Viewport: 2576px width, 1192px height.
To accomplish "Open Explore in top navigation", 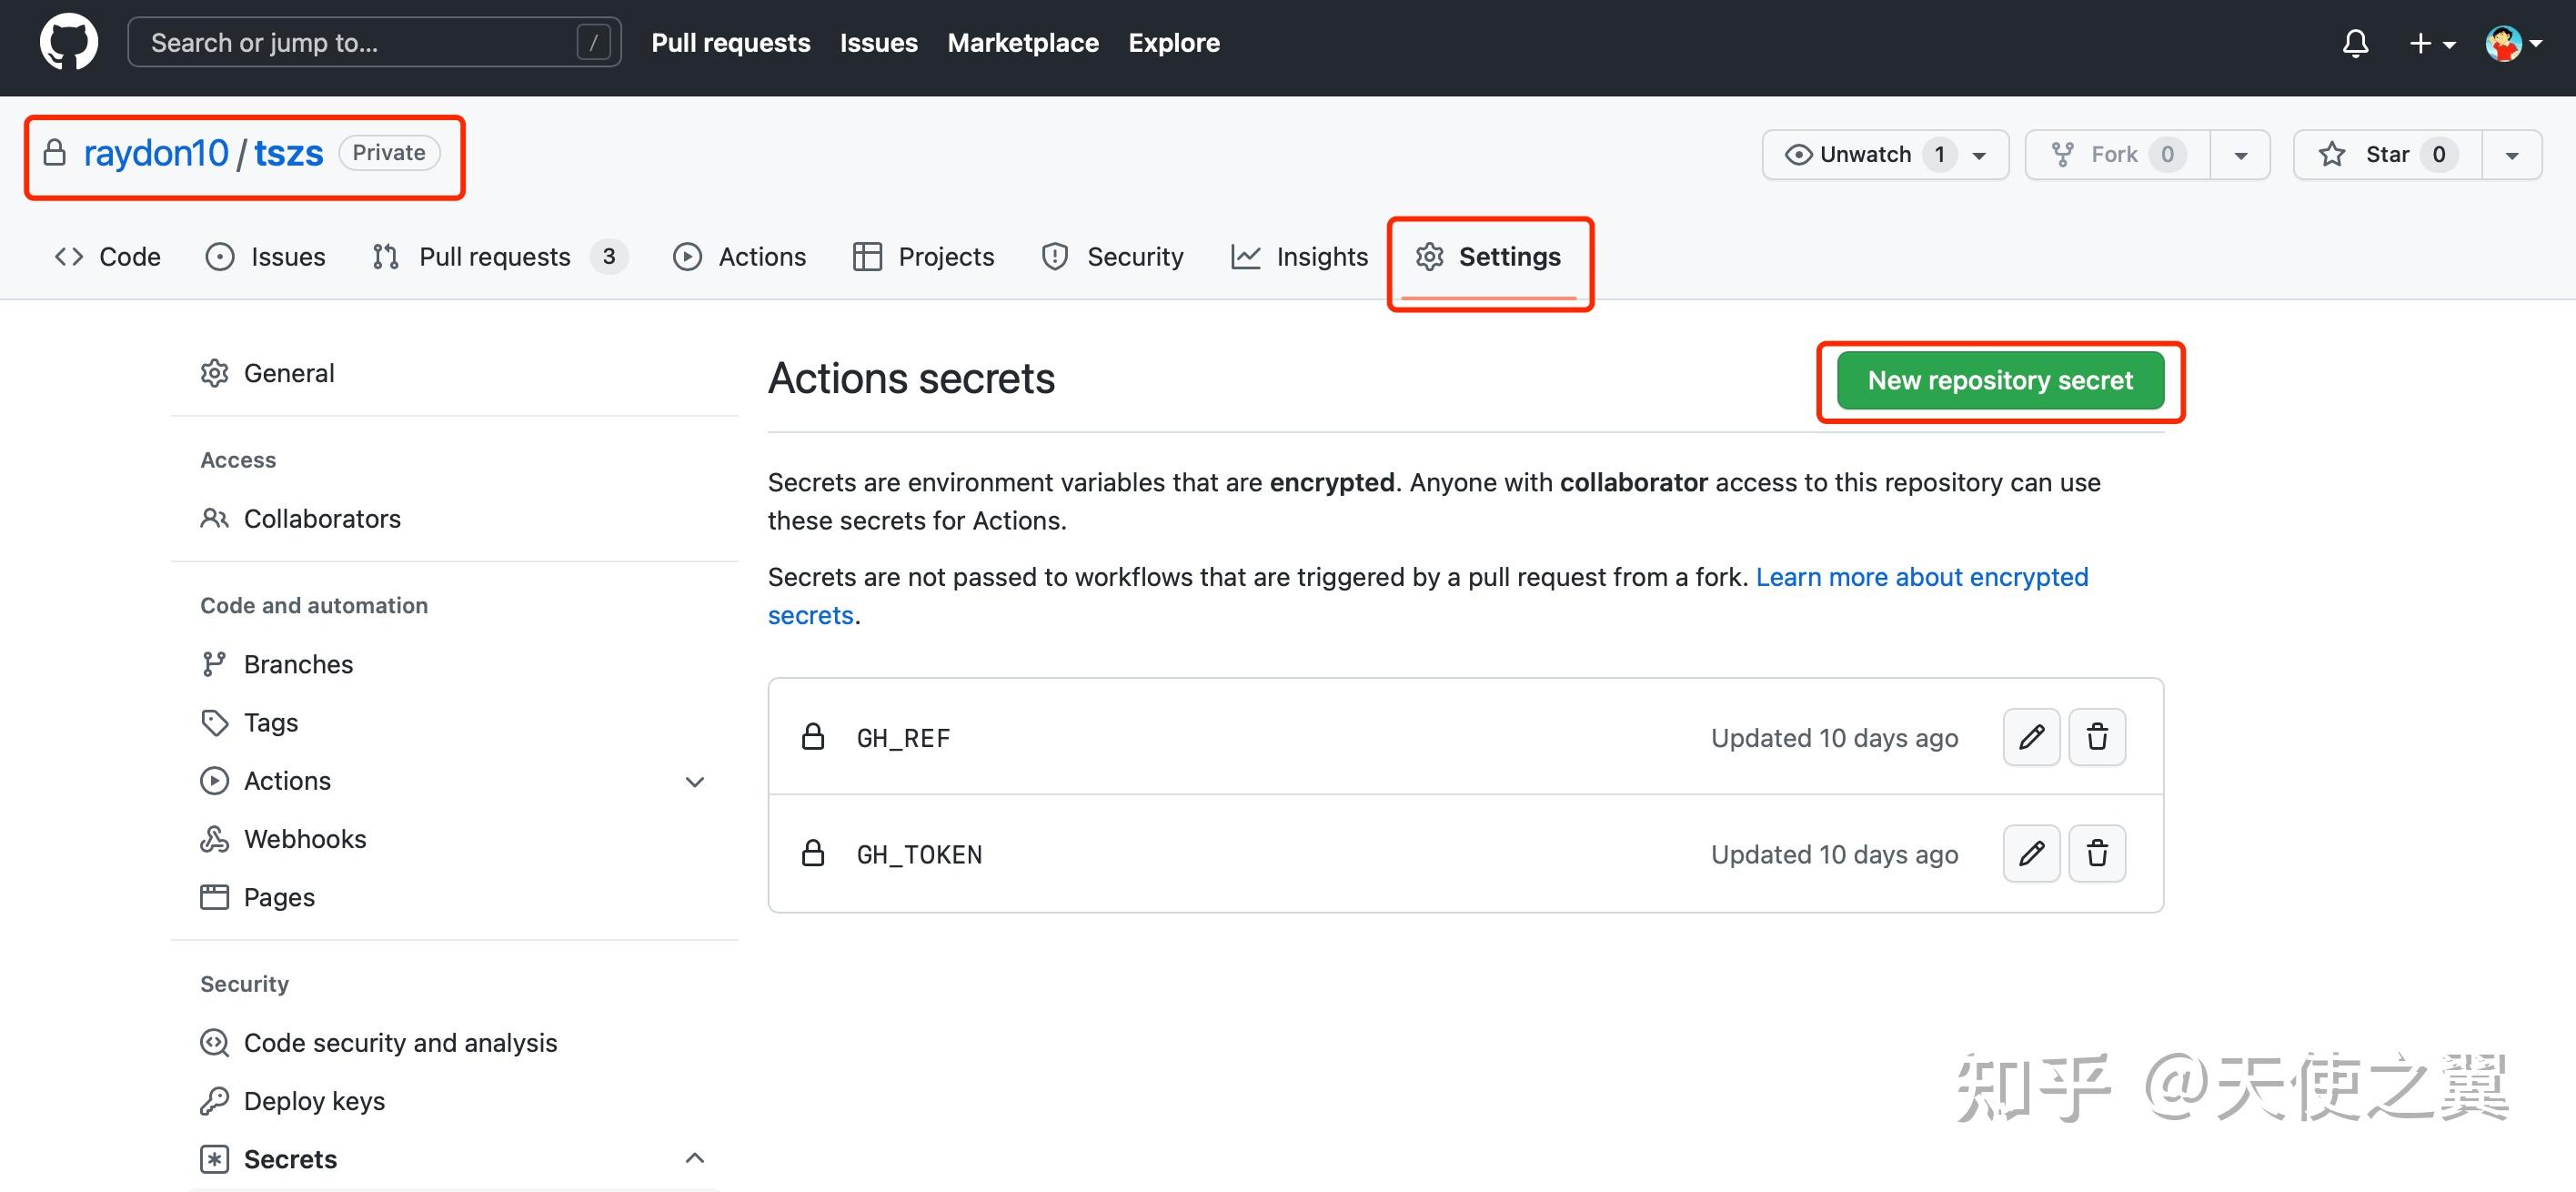I will (x=1174, y=42).
